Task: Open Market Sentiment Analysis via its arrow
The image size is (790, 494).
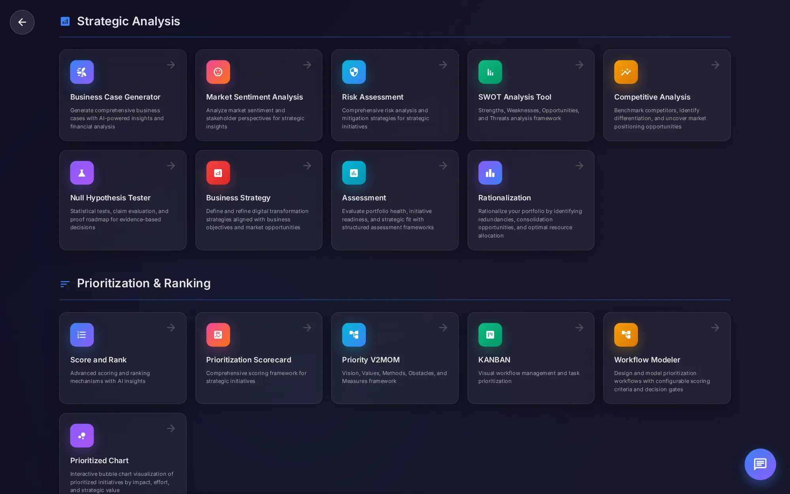Action: [307, 65]
